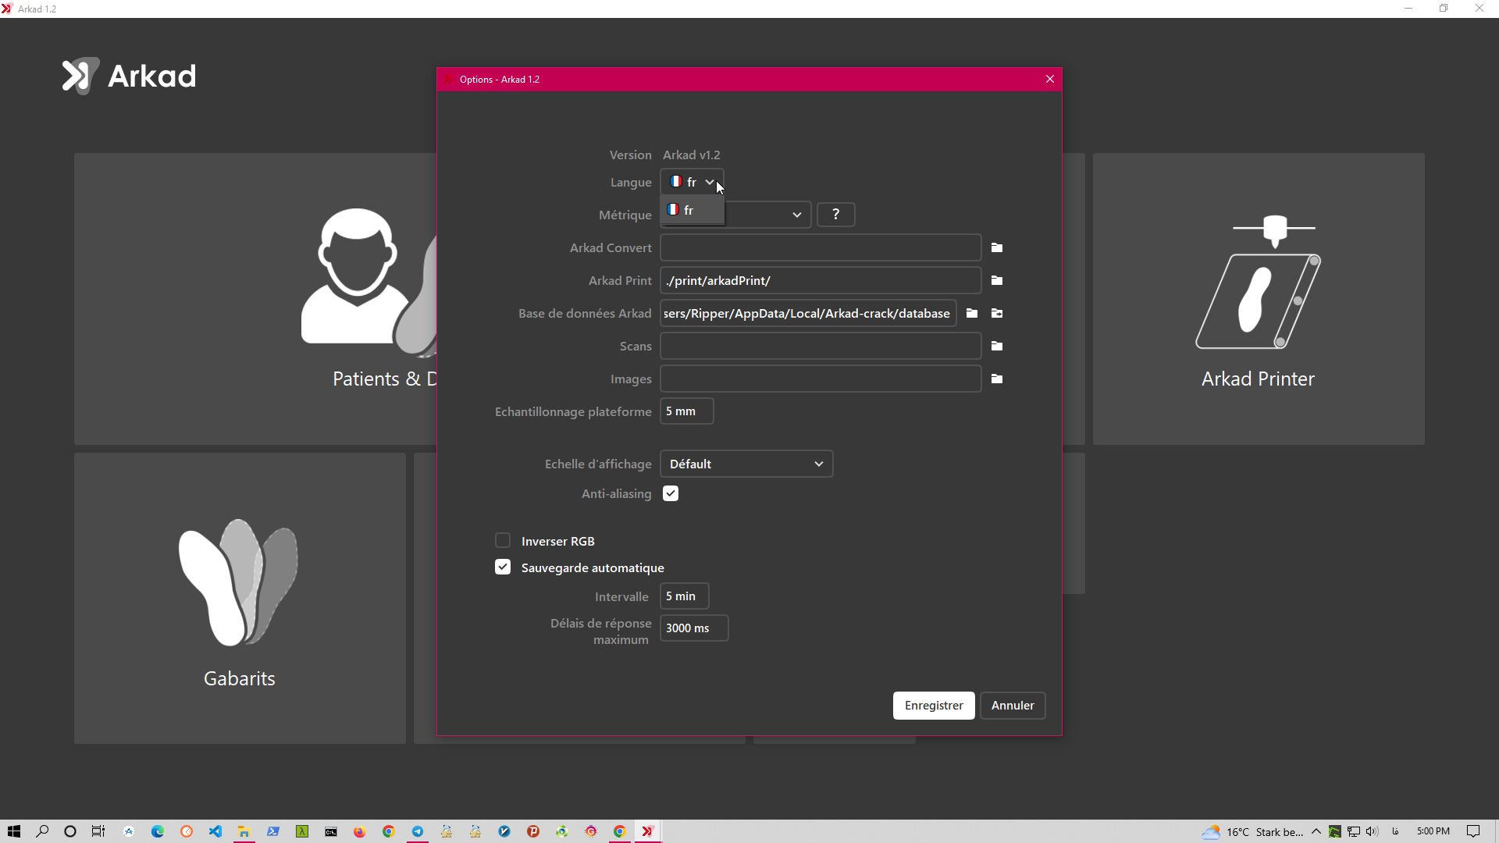This screenshot has height=843, width=1499.
Task: Focus the Images path field
Action: [821, 379]
